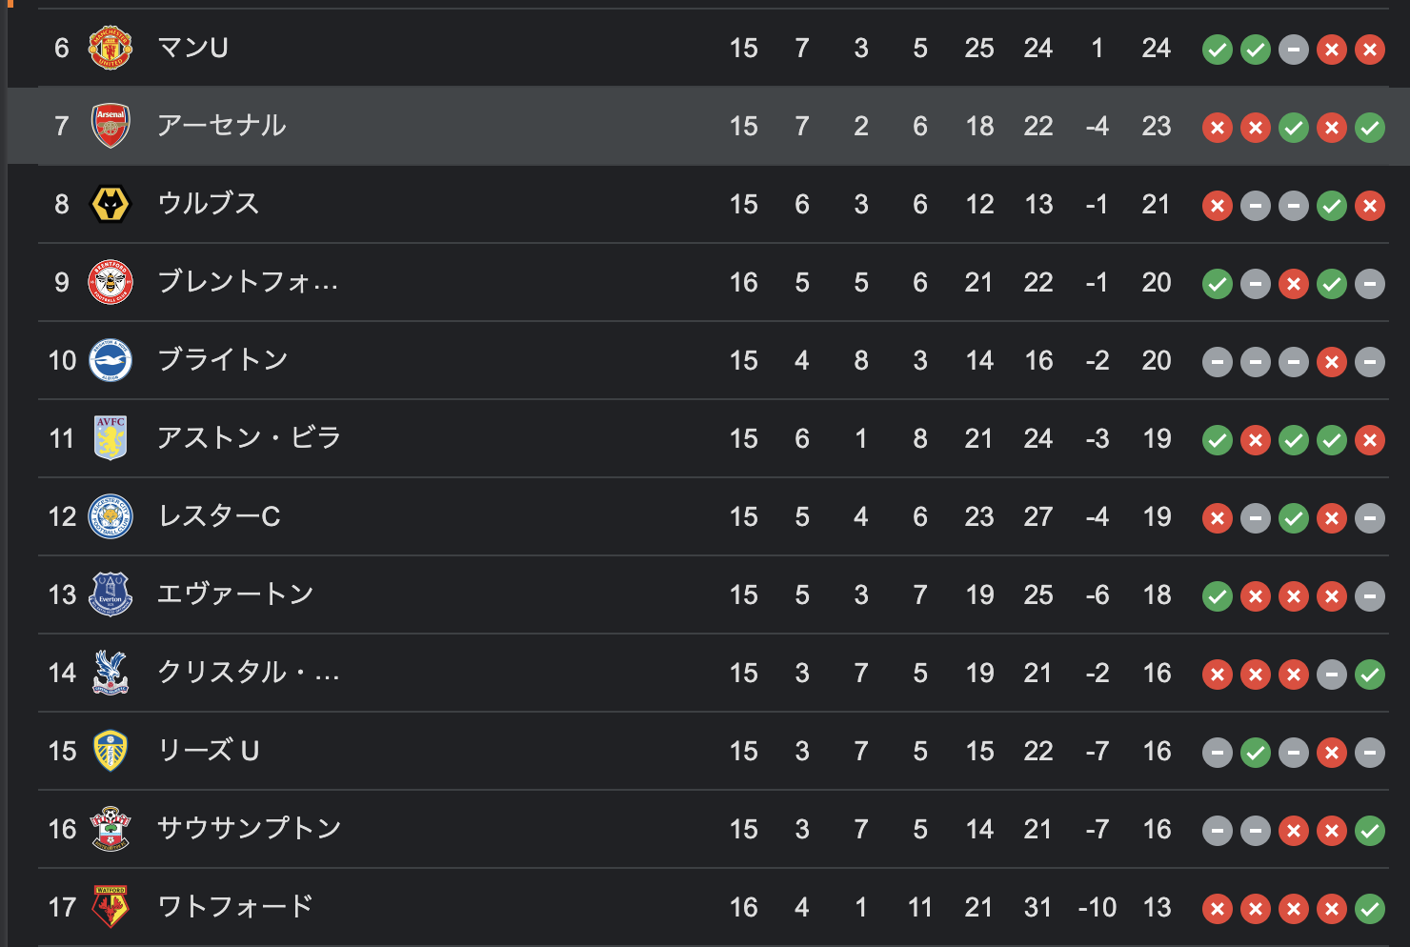Click the Leicester City fox crest
Viewport: 1410px width, 947px height.
pyautogui.click(x=110, y=516)
